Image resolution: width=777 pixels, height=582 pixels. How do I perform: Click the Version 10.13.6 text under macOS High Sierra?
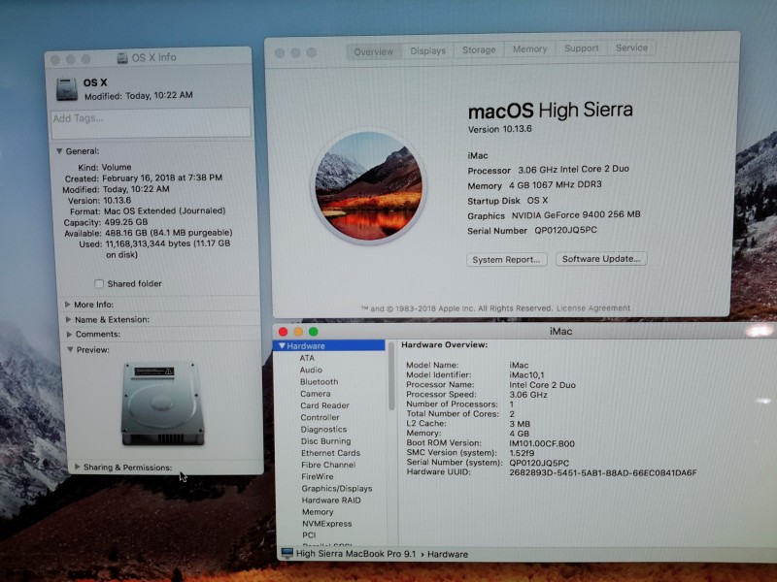499,129
